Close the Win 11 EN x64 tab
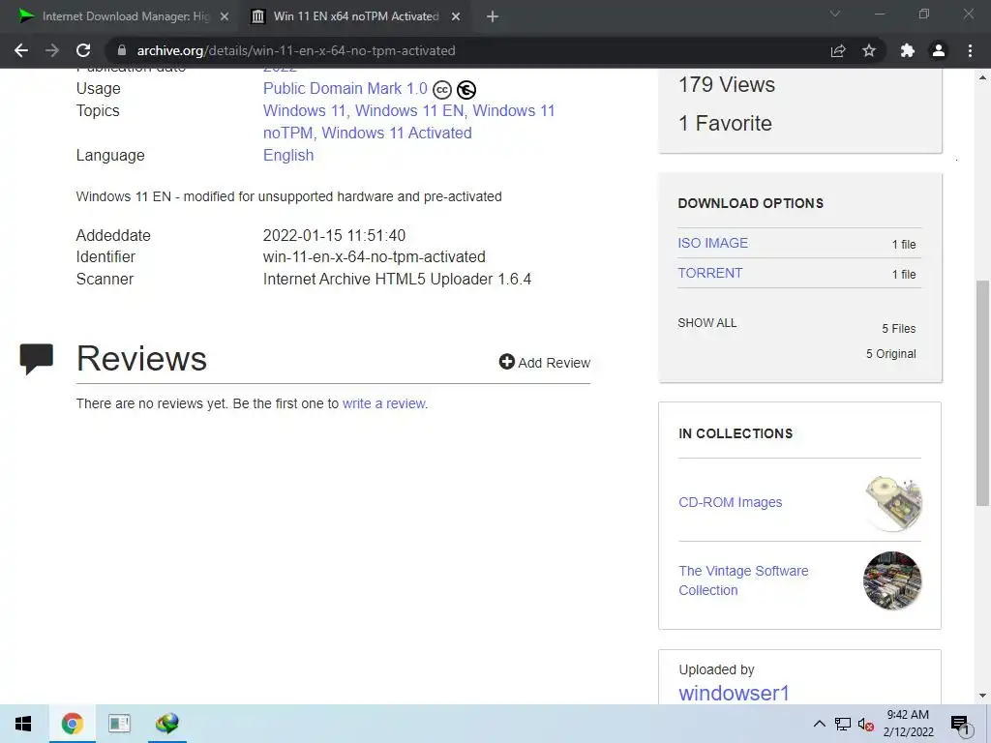Viewport: 991px width, 743px height. [x=456, y=16]
